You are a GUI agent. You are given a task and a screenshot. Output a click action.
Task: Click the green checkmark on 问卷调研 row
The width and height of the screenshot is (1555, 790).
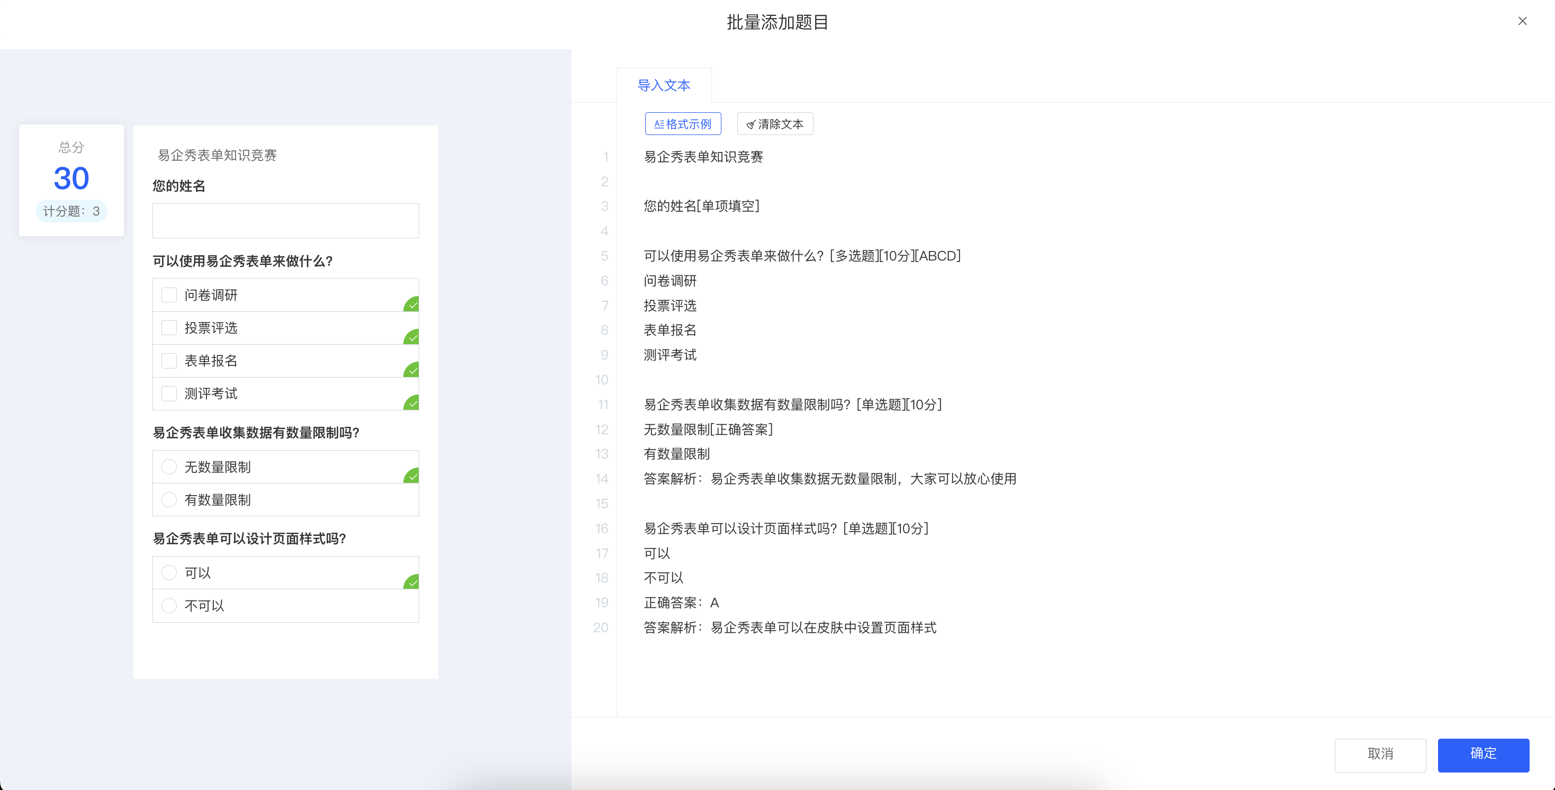click(412, 304)
